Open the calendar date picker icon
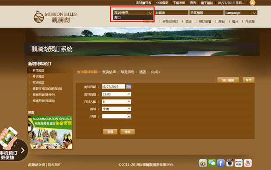Viewport: 271px width, 170px height. (x=129, y=87)
